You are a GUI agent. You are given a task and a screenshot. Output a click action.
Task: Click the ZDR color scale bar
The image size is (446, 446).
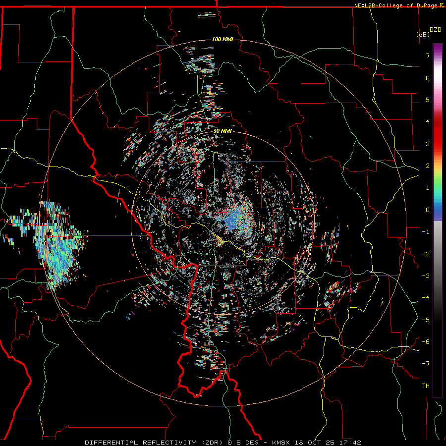[438, 220]
